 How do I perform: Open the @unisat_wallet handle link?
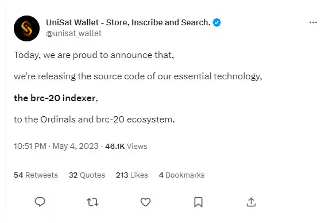[73, 33]
